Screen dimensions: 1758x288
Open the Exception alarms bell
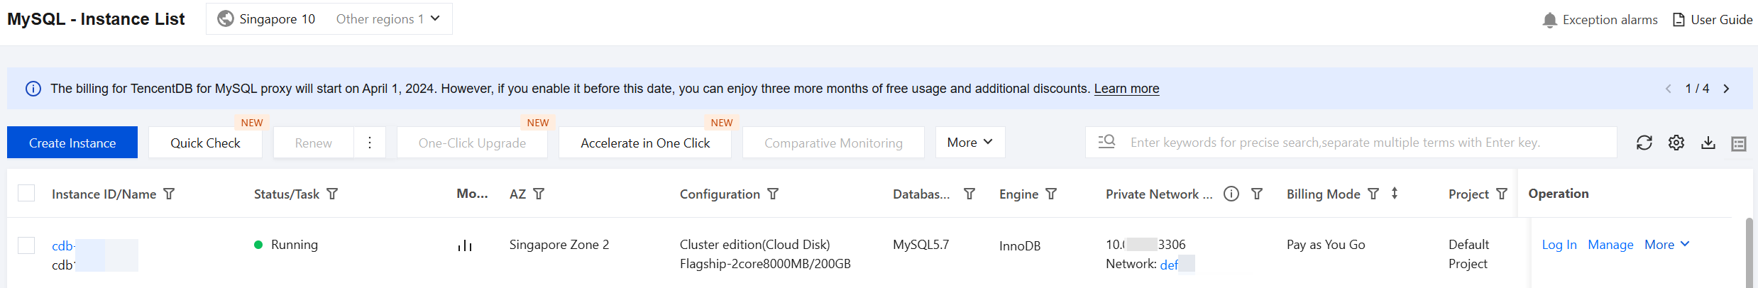point(1550,20)
